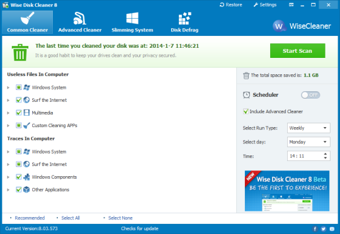Image resolution: width=340 pixels, height=234 pixels.
Task: Uncheck Surf the Internet under Useless Files
Action: click(x=19, y=100)
